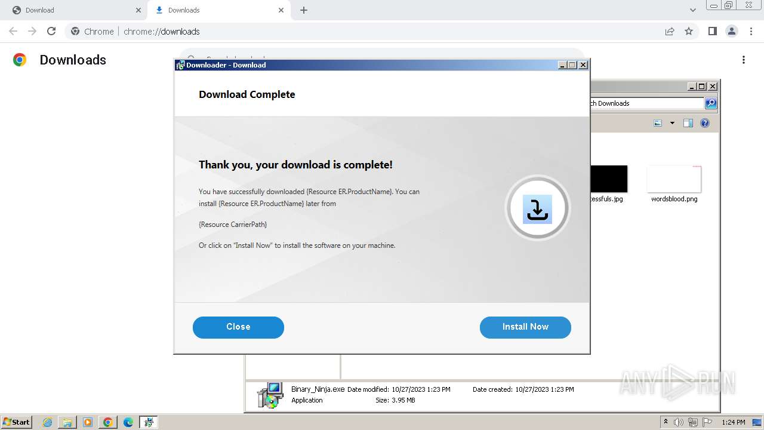Image resolution: width=764 pixels, height=430 pixels.
Task: Change view icon in Explorer window
Action: click(658, 123)
